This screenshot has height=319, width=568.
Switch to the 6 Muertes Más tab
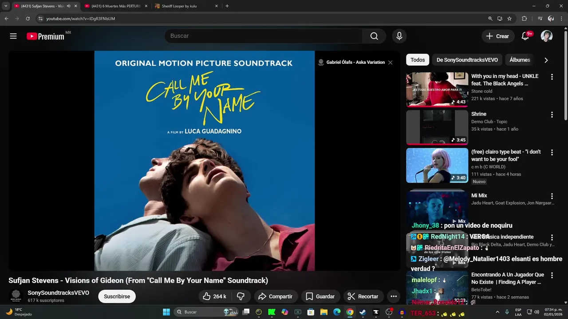(x=115, y=6)
